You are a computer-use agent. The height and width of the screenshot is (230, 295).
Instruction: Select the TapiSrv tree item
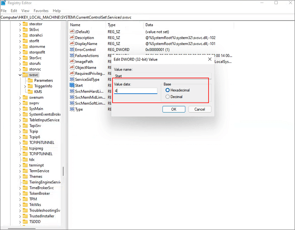[35, 126]
